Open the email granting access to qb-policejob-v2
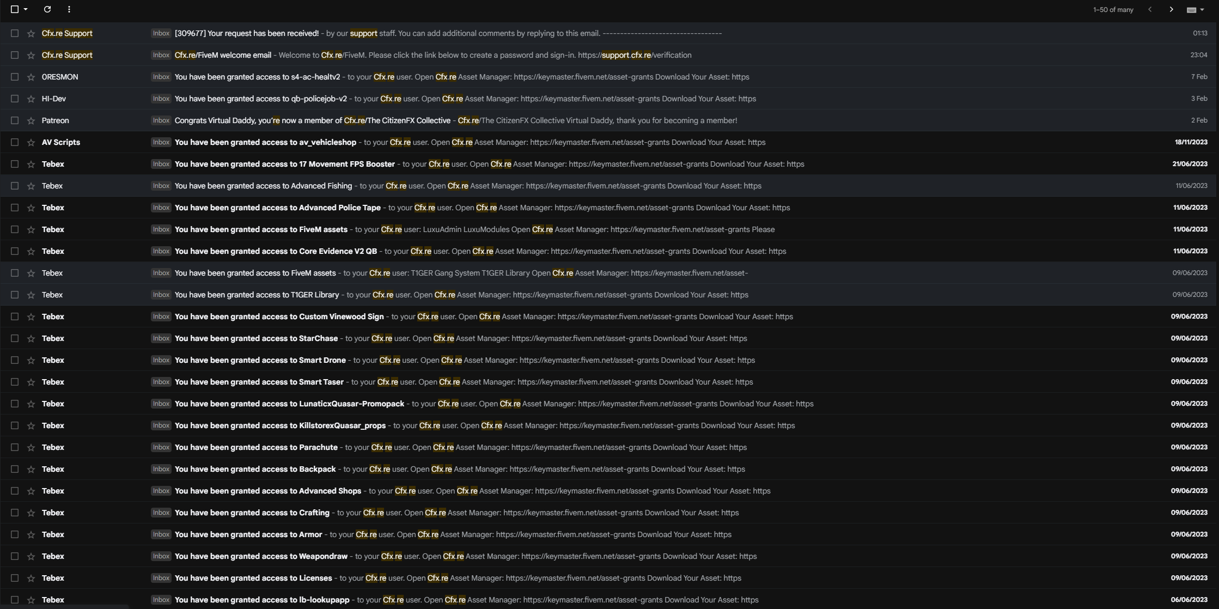Screen dimensions: 1219x609 (x=609, y=99)
